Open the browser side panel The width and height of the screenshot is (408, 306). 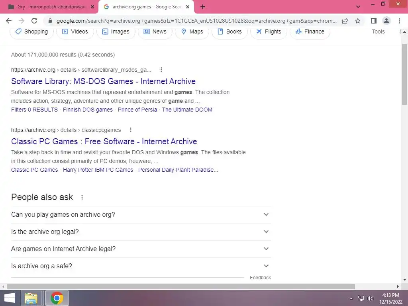[x=374, y=21]
